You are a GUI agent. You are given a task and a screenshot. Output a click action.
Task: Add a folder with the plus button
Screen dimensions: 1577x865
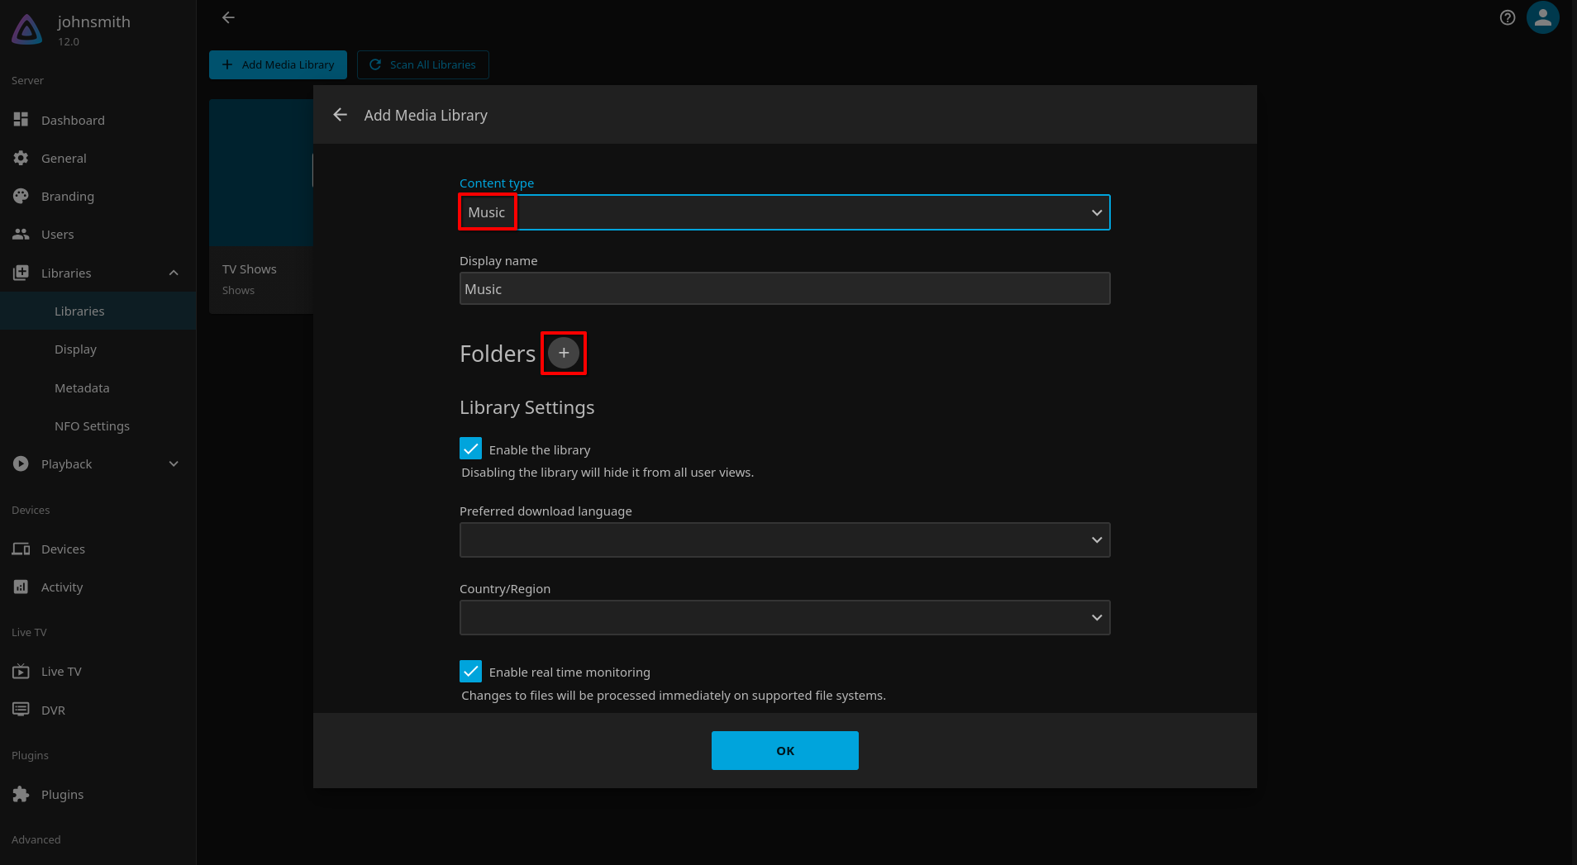(564, 353)
